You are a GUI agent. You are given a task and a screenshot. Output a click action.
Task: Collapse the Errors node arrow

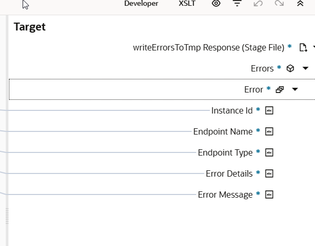click(x=306, y=68)
